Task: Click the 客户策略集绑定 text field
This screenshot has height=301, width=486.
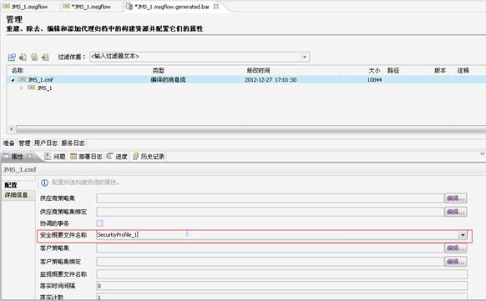Action: click(270, 262)
